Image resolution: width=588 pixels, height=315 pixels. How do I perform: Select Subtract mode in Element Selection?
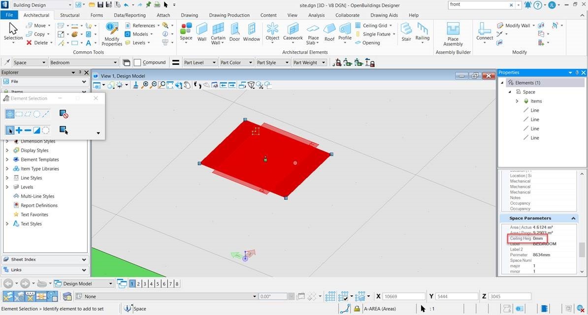pos(28,130)
